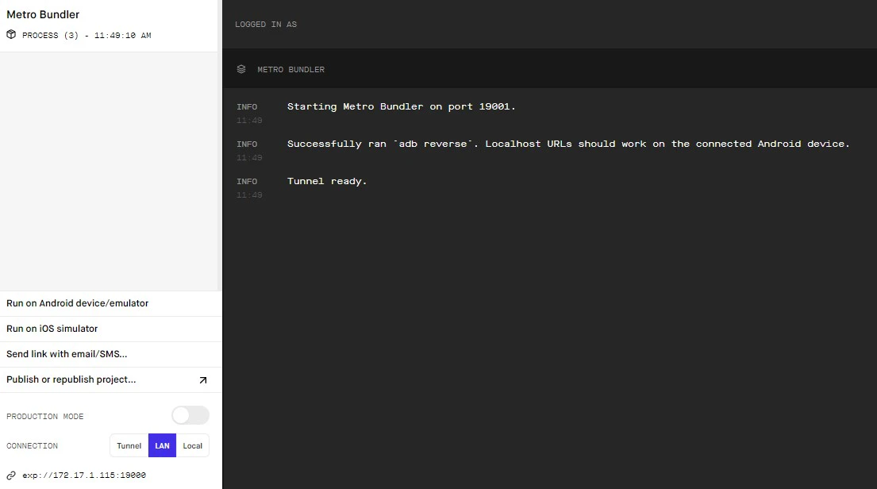
Task: Select the Metro Bundler process entry
Action: click(x=109, y=25)
